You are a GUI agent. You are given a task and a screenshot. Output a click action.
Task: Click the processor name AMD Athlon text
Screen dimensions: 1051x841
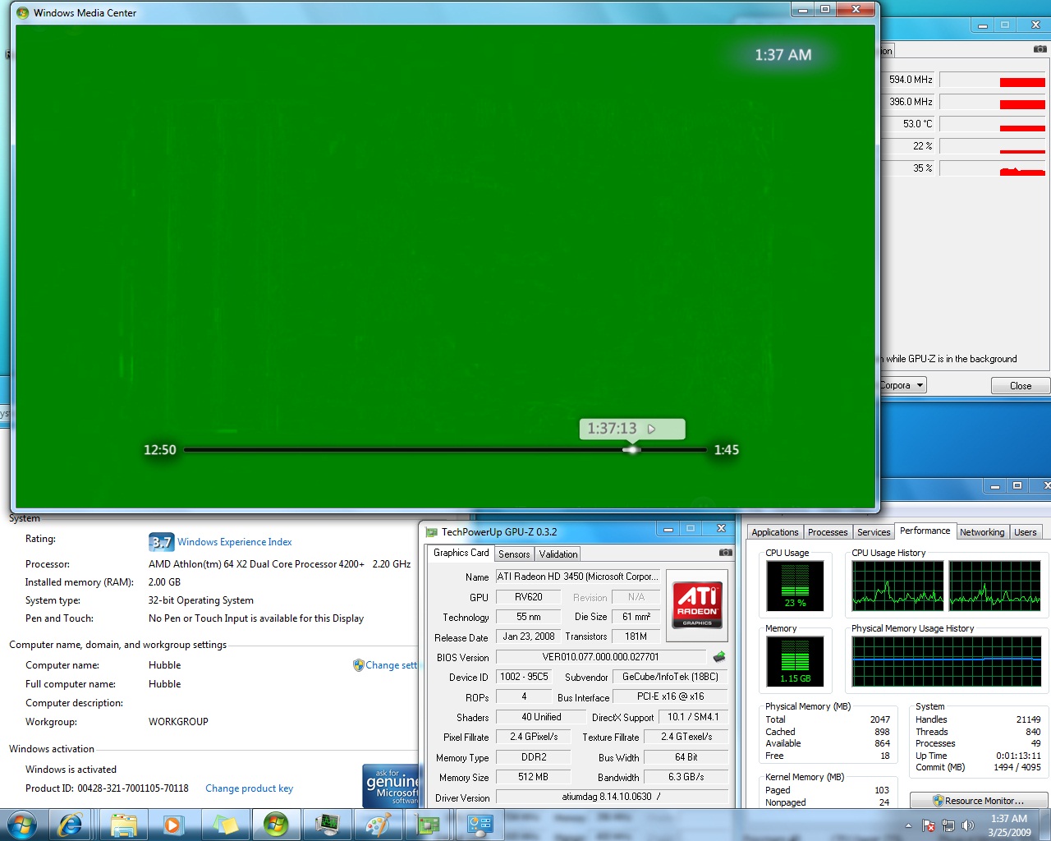(x=256, y=564)
